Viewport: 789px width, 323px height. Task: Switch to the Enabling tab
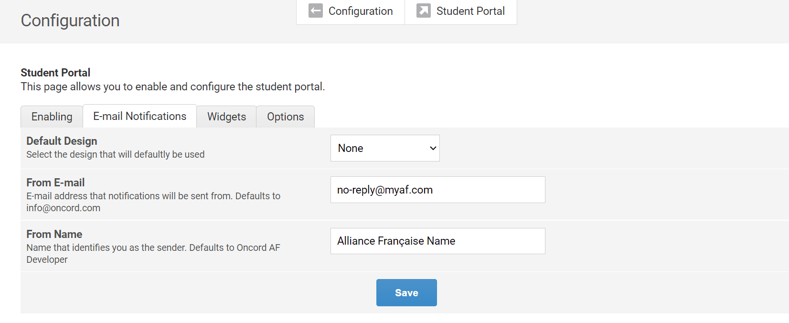point(52,117)
